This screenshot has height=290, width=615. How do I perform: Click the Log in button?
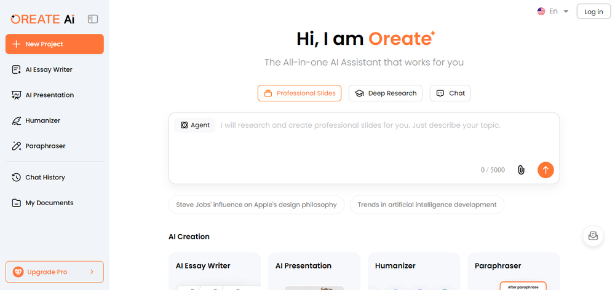(593, 12)
